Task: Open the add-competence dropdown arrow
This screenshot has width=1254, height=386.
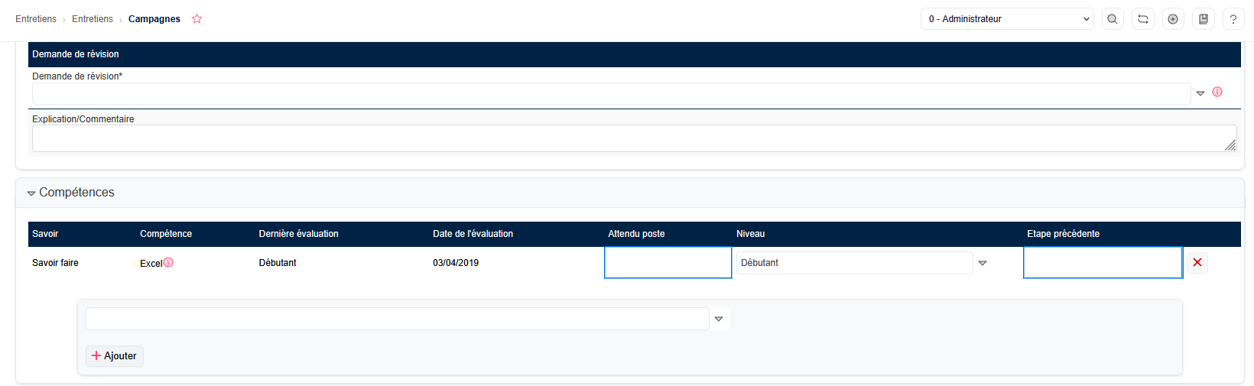Action: click(719, 319)
